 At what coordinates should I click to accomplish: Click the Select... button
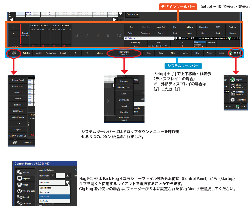tap(132, 33)
